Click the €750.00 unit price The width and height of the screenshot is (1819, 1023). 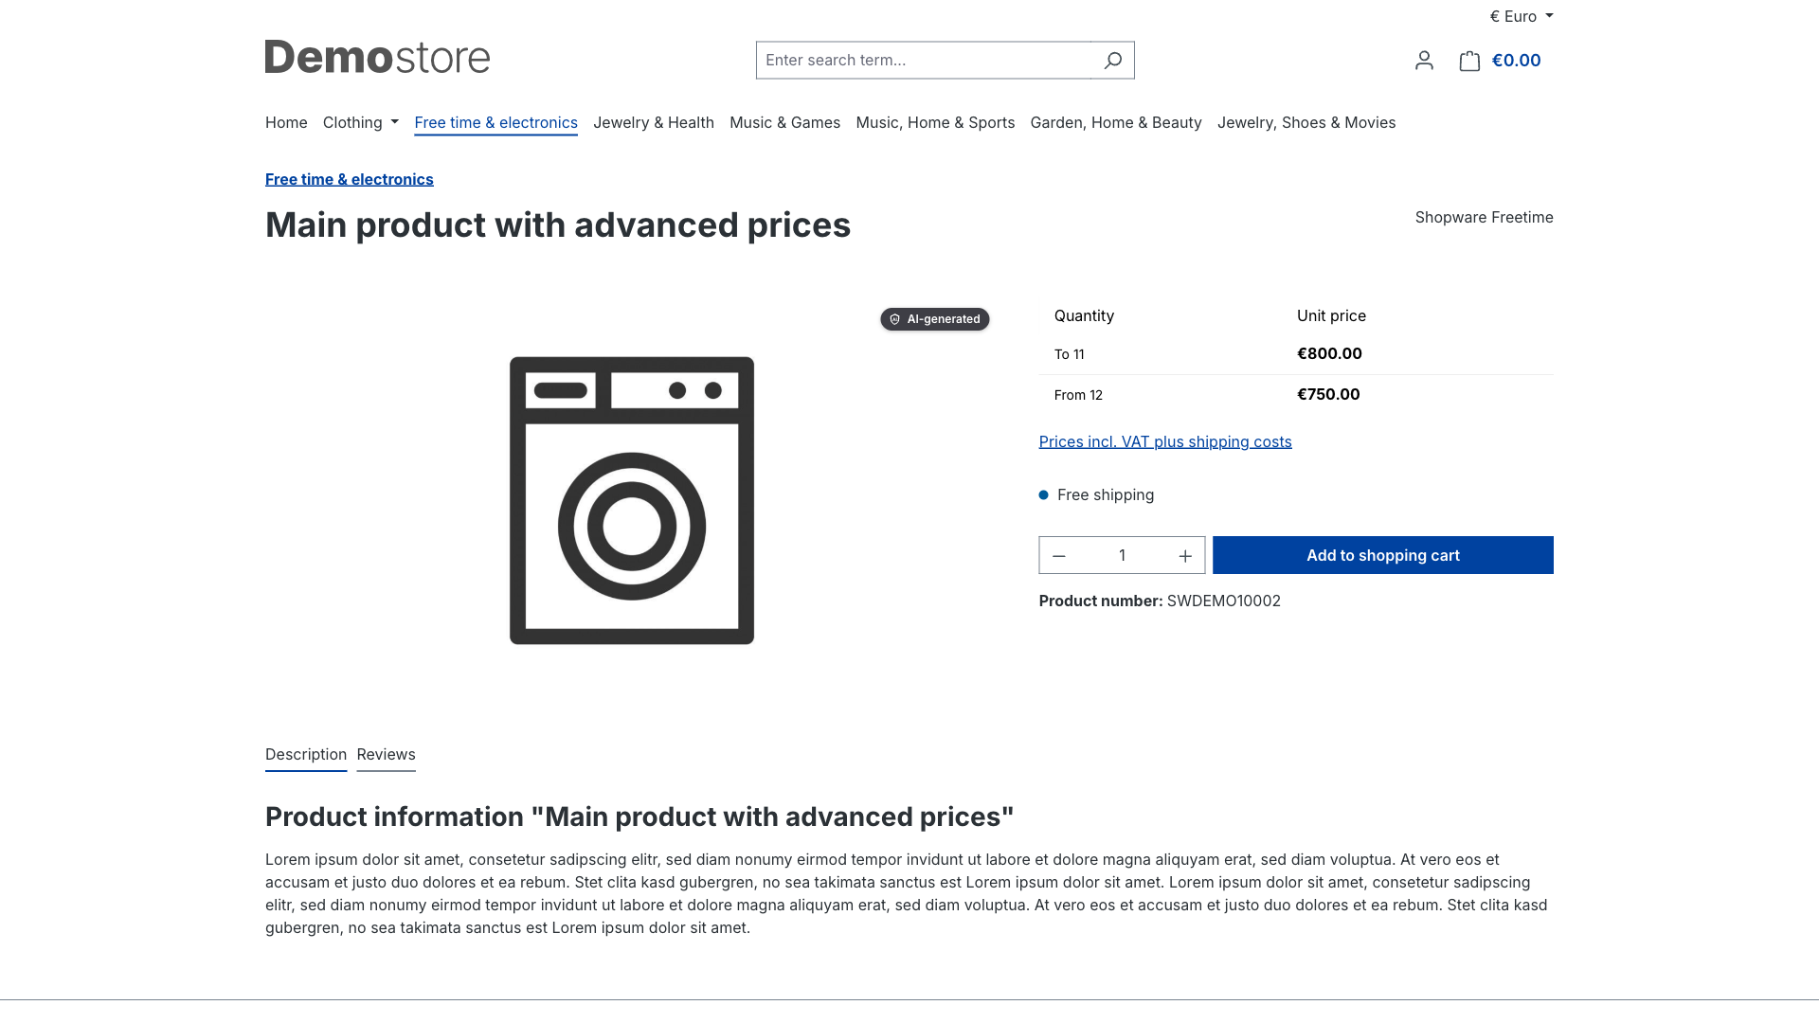pos(1328,394)
